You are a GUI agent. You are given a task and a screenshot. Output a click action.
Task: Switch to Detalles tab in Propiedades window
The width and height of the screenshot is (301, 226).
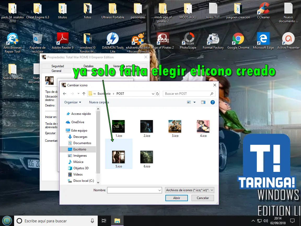pyautogui.click(x=88, y=66)
